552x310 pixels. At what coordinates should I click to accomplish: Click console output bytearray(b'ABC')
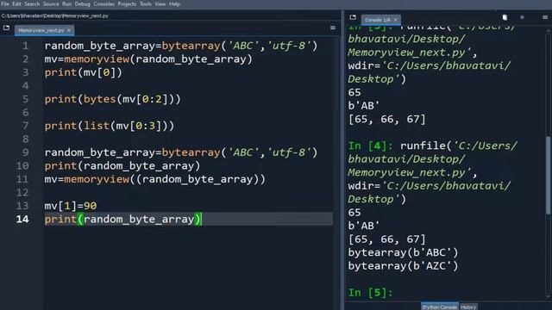point(403,252)
